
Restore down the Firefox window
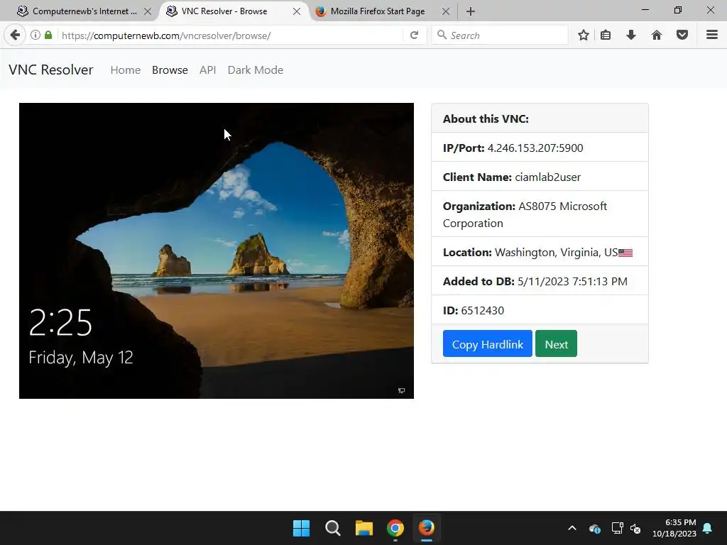pyautogui.click(x=678, y=10)
